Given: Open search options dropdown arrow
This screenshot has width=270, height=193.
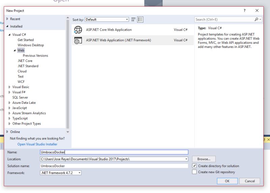Looking at the screenshot, I should (260, 20).
